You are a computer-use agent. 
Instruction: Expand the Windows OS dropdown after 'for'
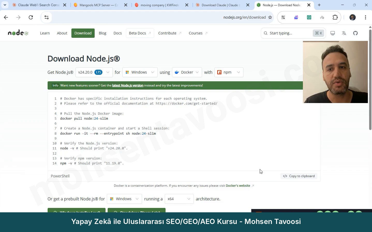coord(140,72)
